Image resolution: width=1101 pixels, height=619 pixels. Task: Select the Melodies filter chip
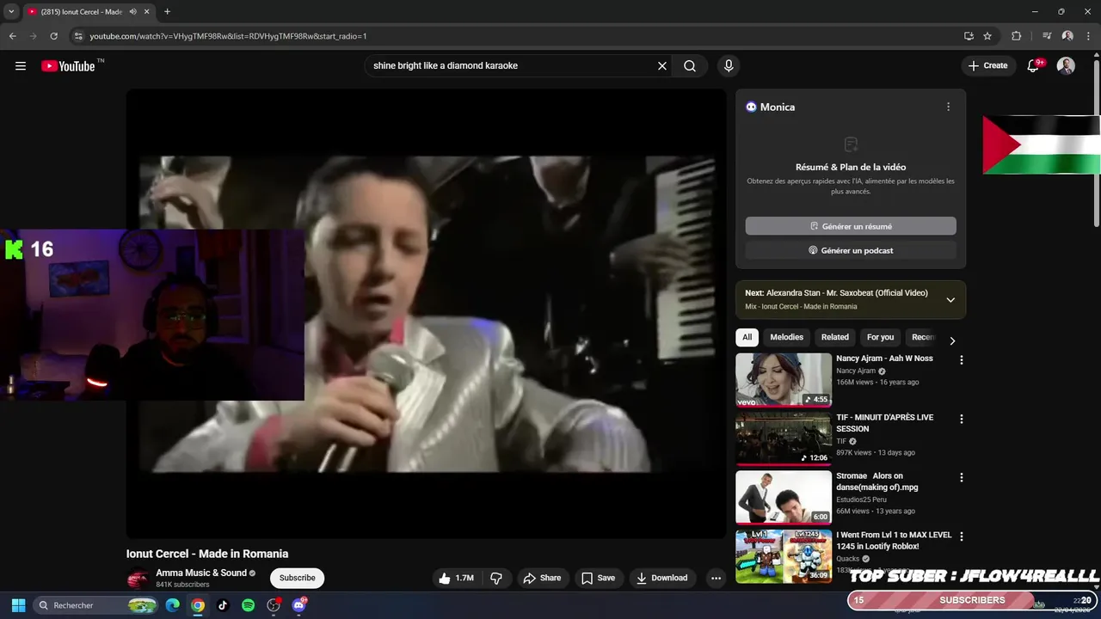pos(786,338)
